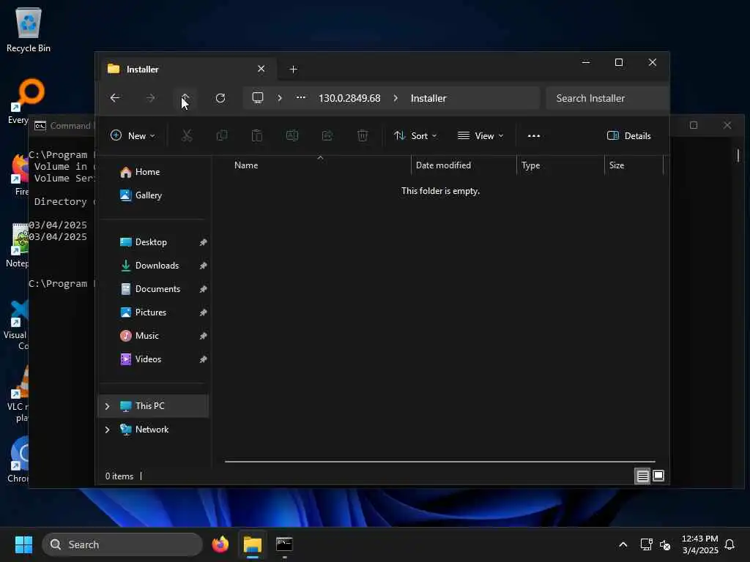Click the Cut scissors icon
Screen dimensions: 750x562
tap(187, 135)
